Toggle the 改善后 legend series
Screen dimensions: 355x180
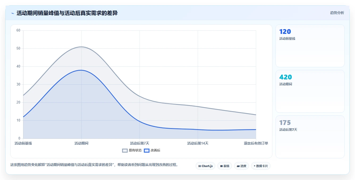(152, 150)
